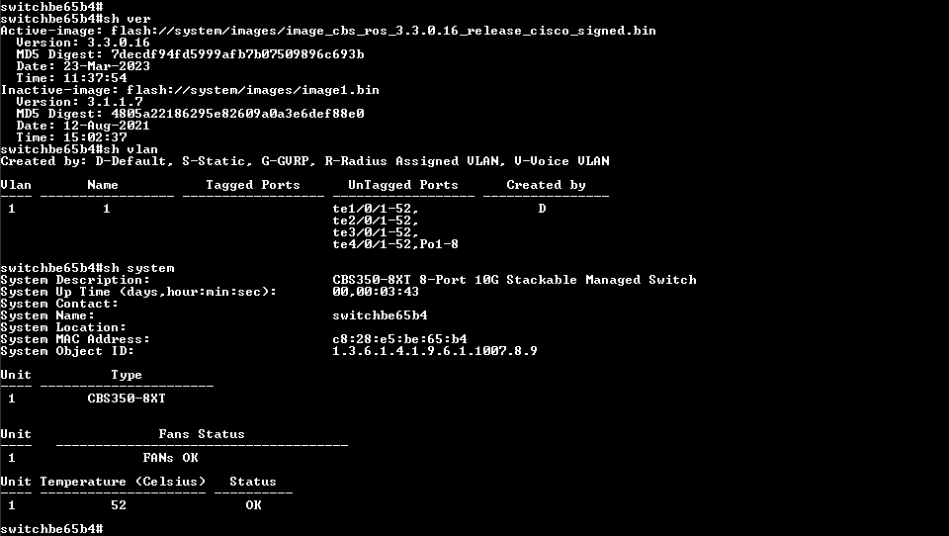Click the temperature value 52
This screenshot has height=536, width=949.
(x=119, y=505)
